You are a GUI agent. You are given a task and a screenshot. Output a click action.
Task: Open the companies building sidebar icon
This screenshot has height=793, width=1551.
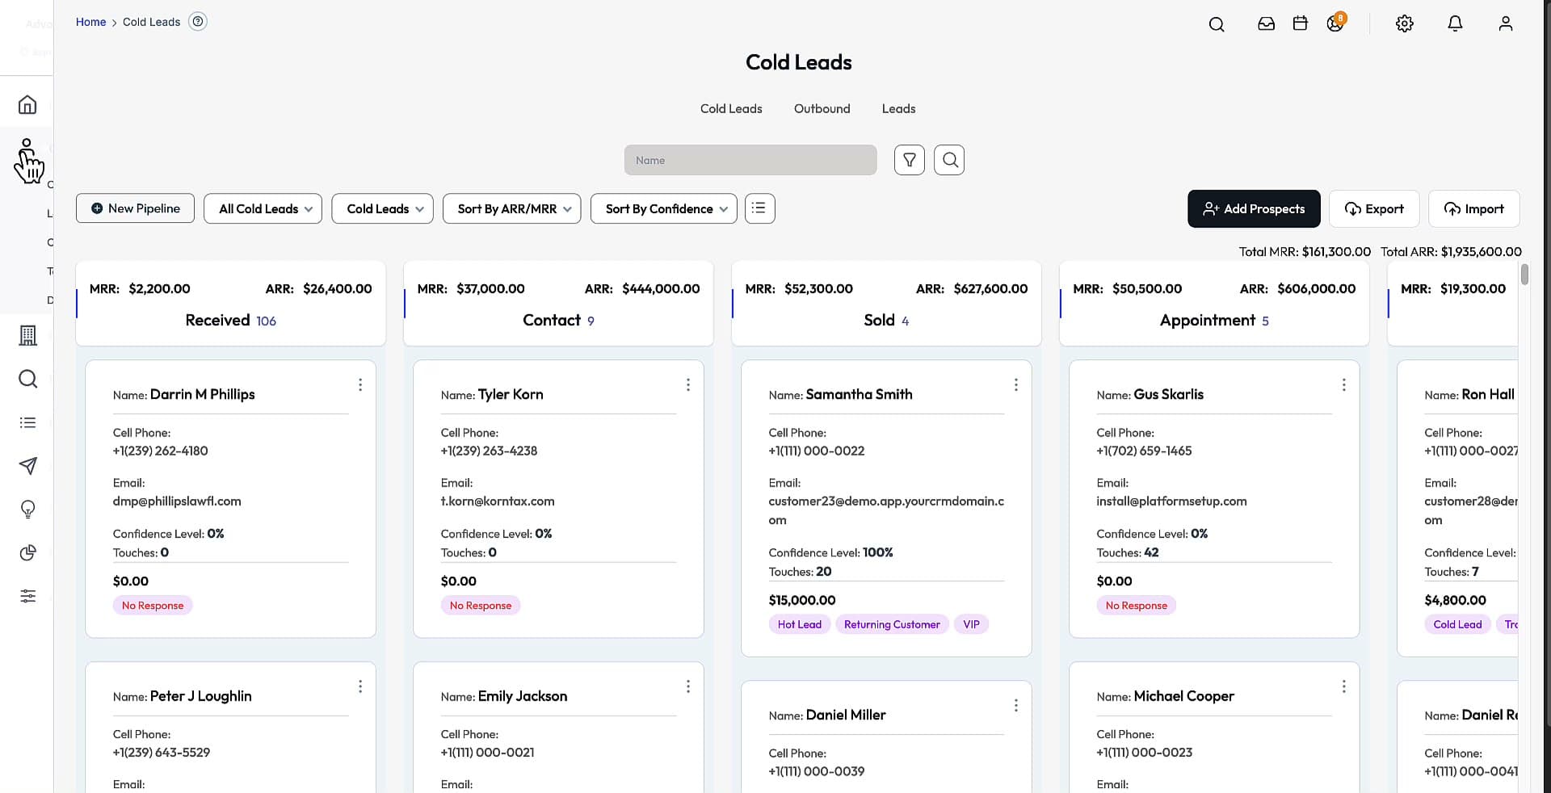pos(27,335)
